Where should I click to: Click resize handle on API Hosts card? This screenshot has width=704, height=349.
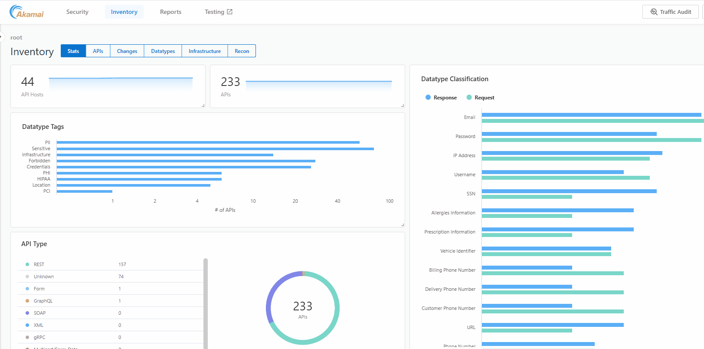point(203,105)
